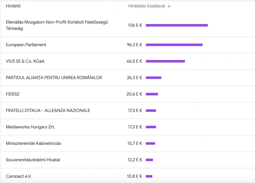Select the 15,7 E € spending value
255x183 pixels.
[135, 143]
